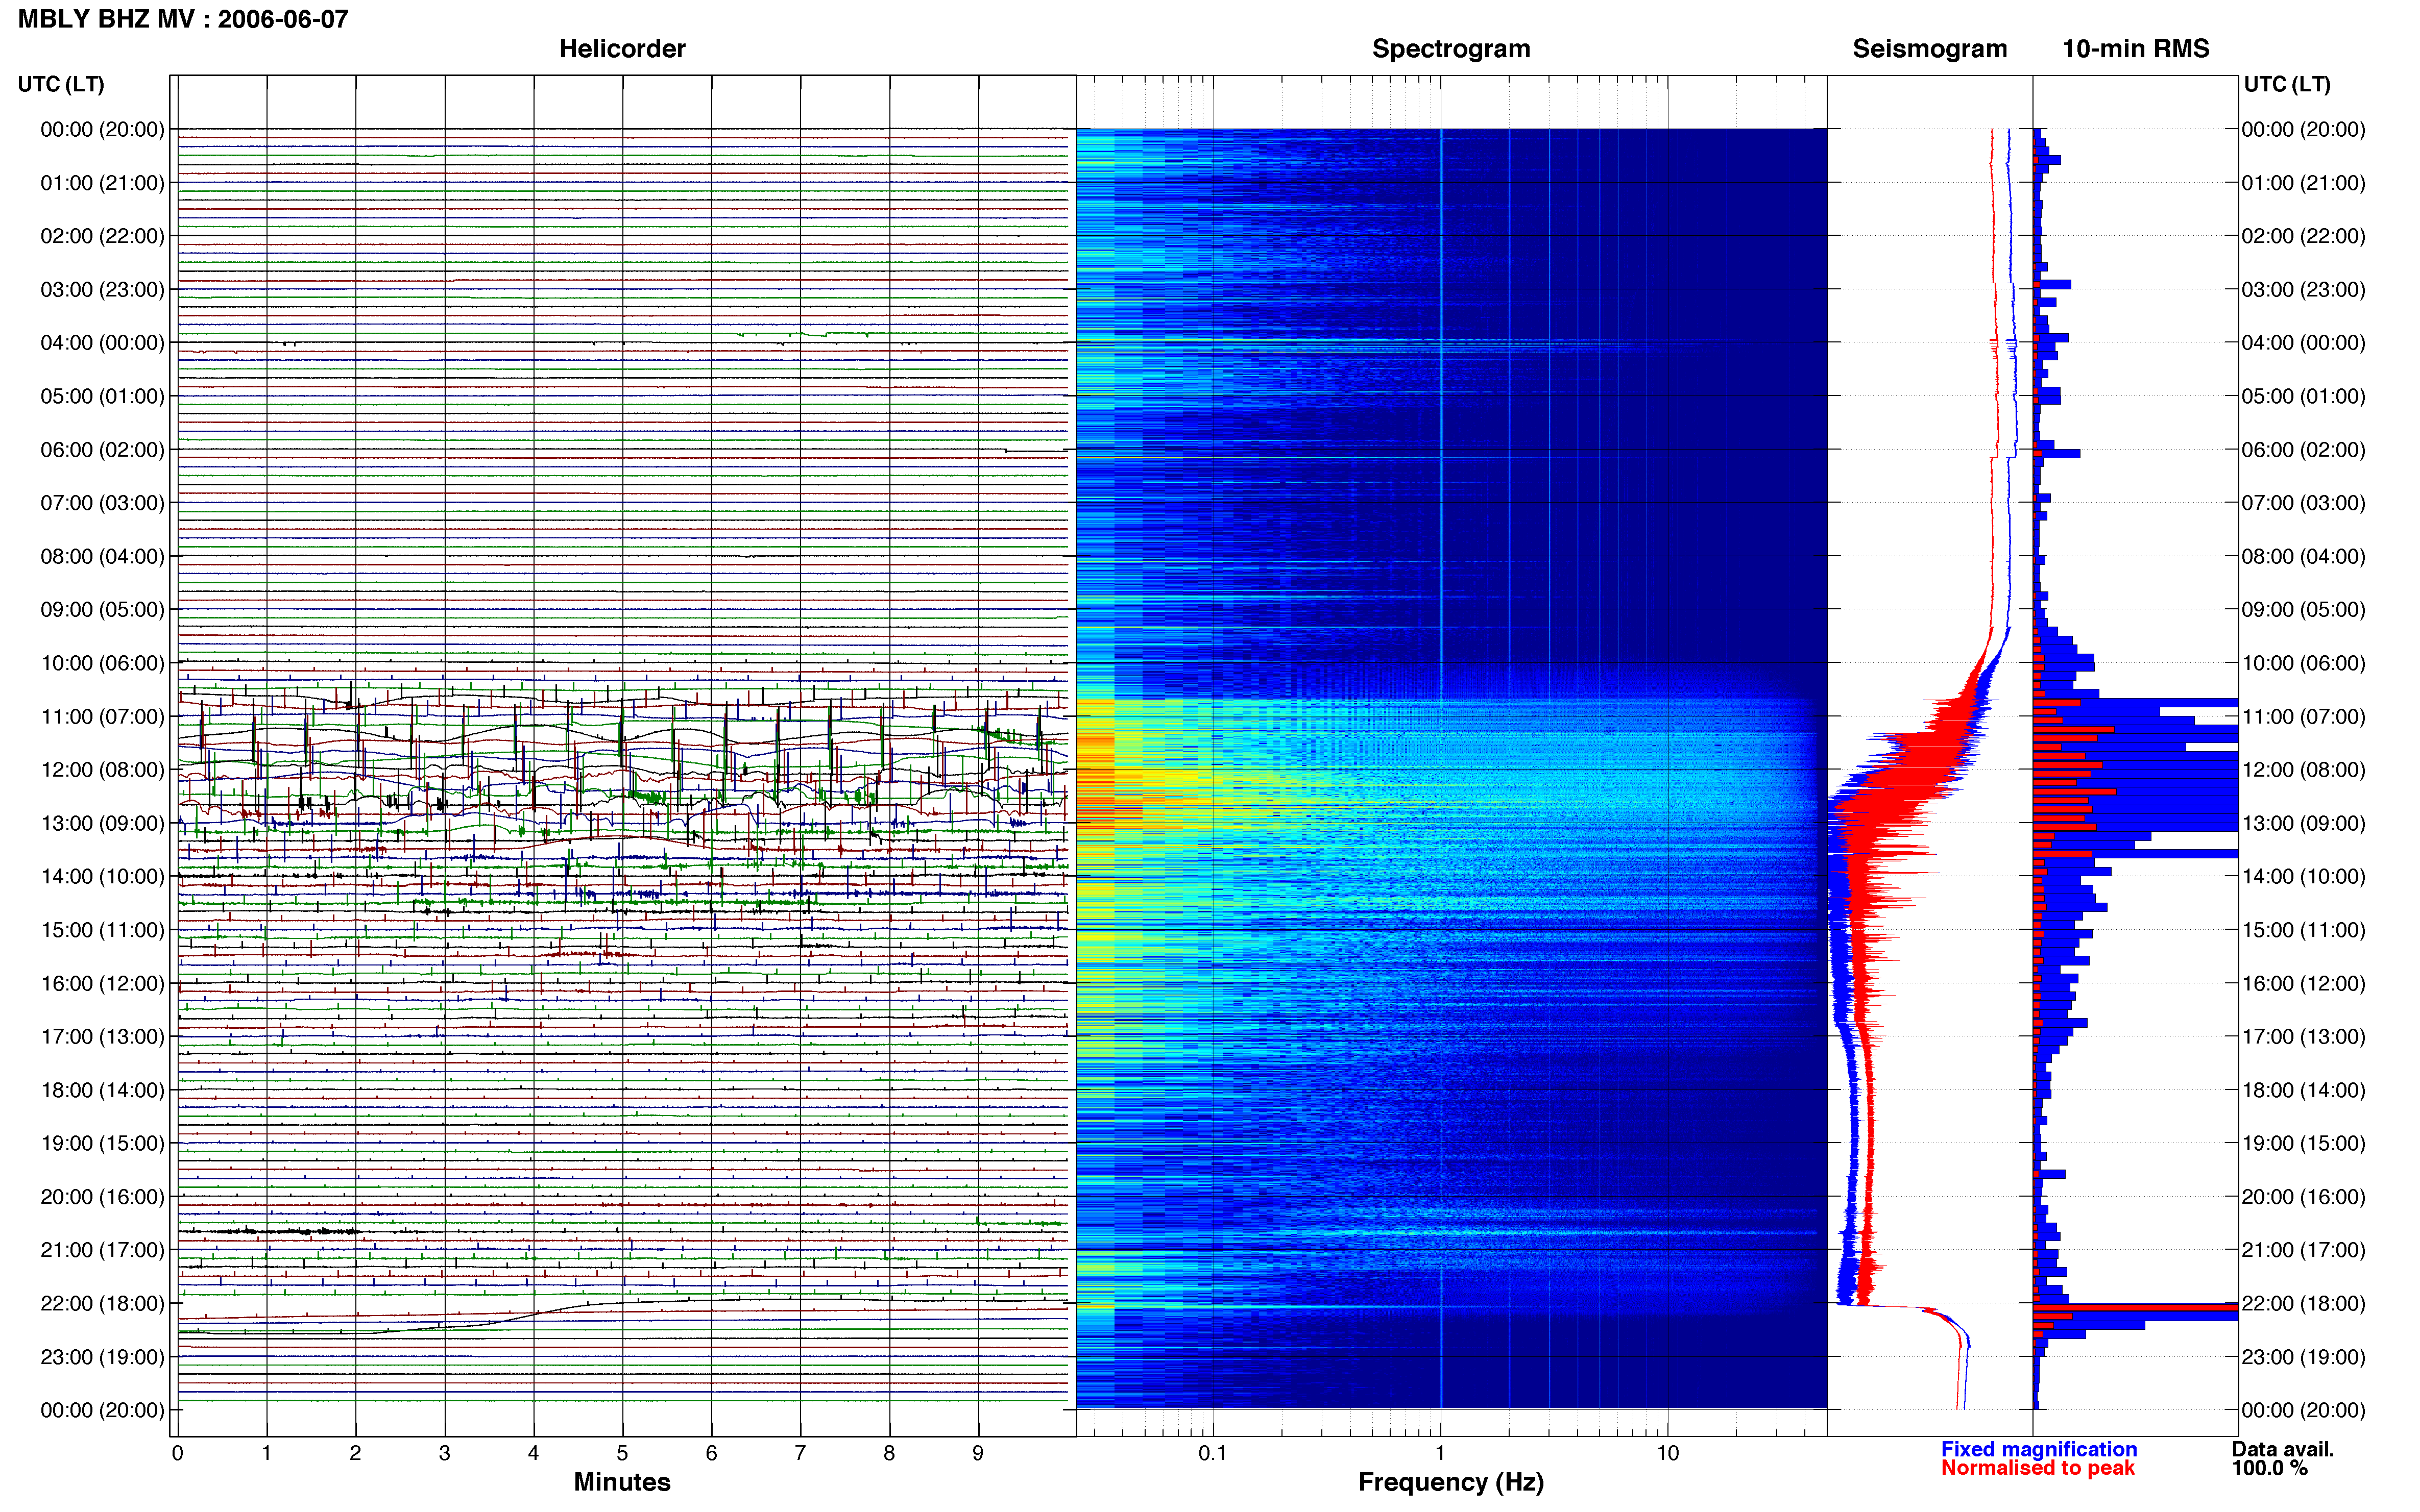Click left time label '10:00 (06:00)'
Viewport: 2420px width, 1512px height.
102,663
